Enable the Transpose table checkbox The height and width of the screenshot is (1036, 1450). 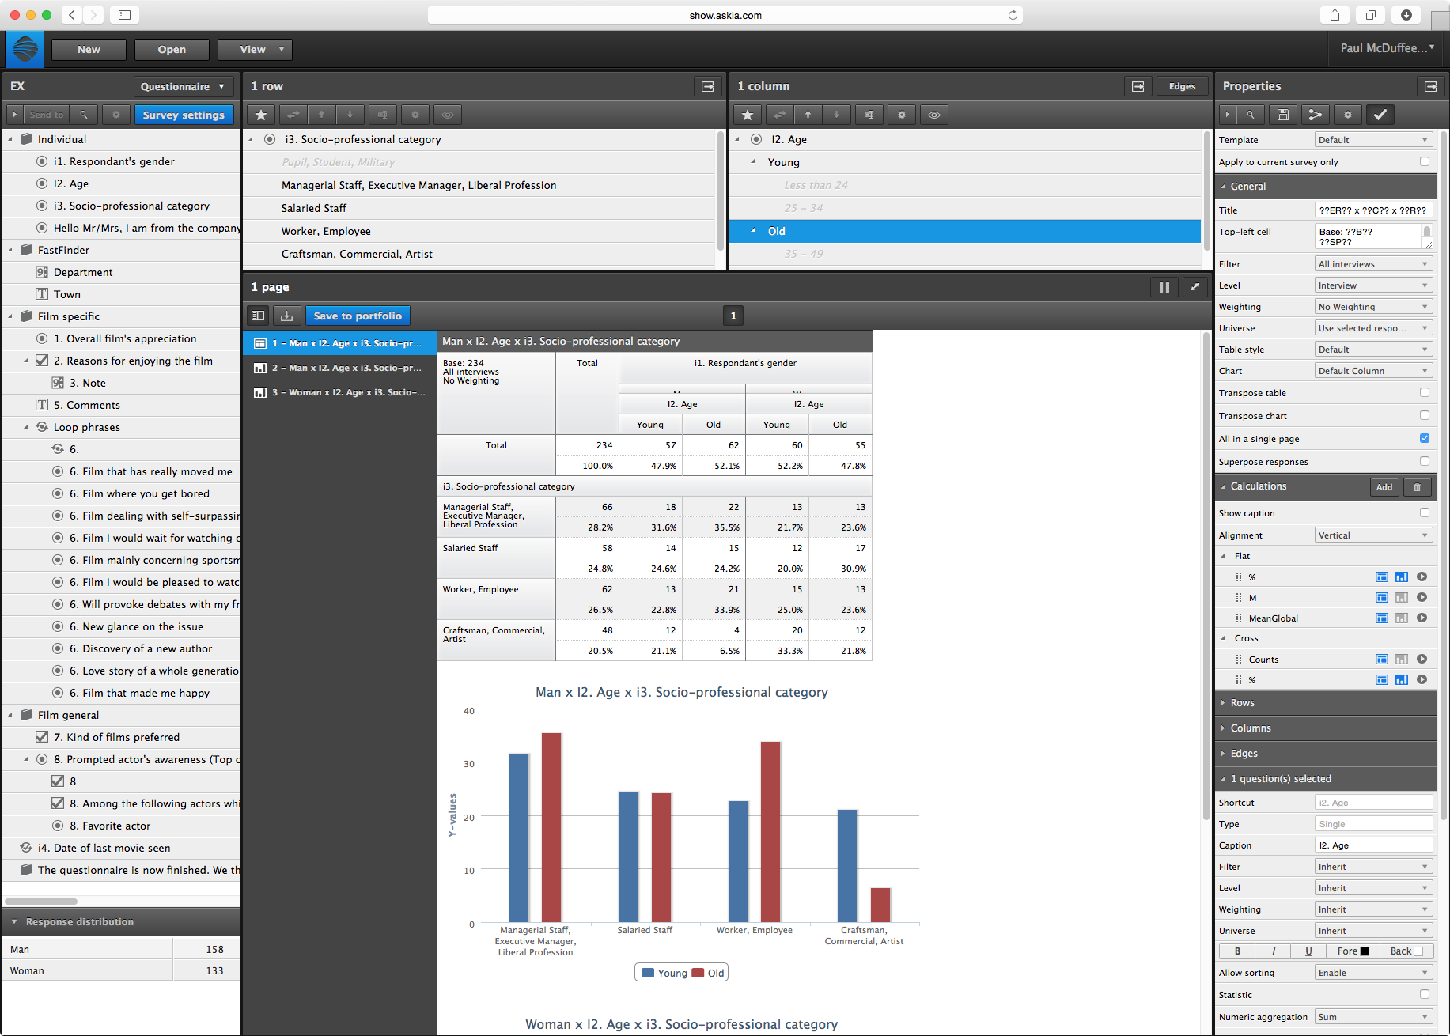[1424, 392]
